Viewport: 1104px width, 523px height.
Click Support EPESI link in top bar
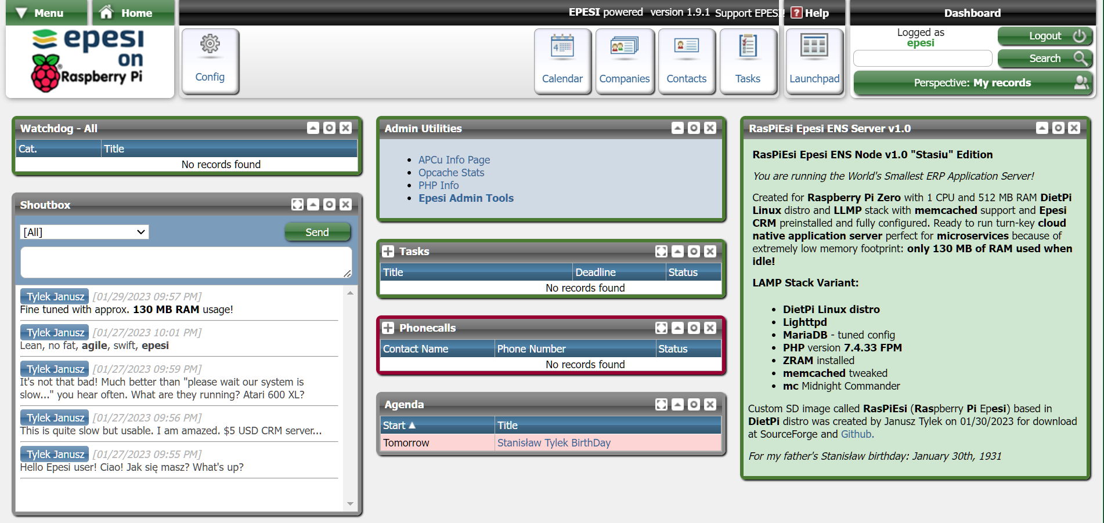pos(749,13)
